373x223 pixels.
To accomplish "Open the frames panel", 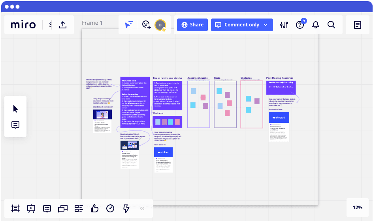I will coord(15,208).
